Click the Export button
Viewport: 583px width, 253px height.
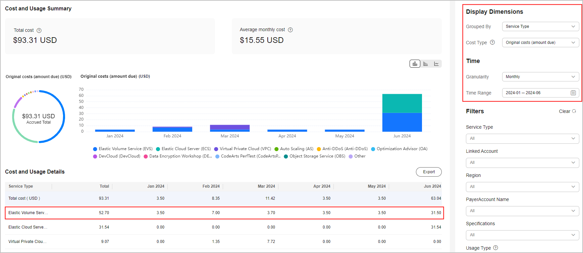tap(429, 172)
